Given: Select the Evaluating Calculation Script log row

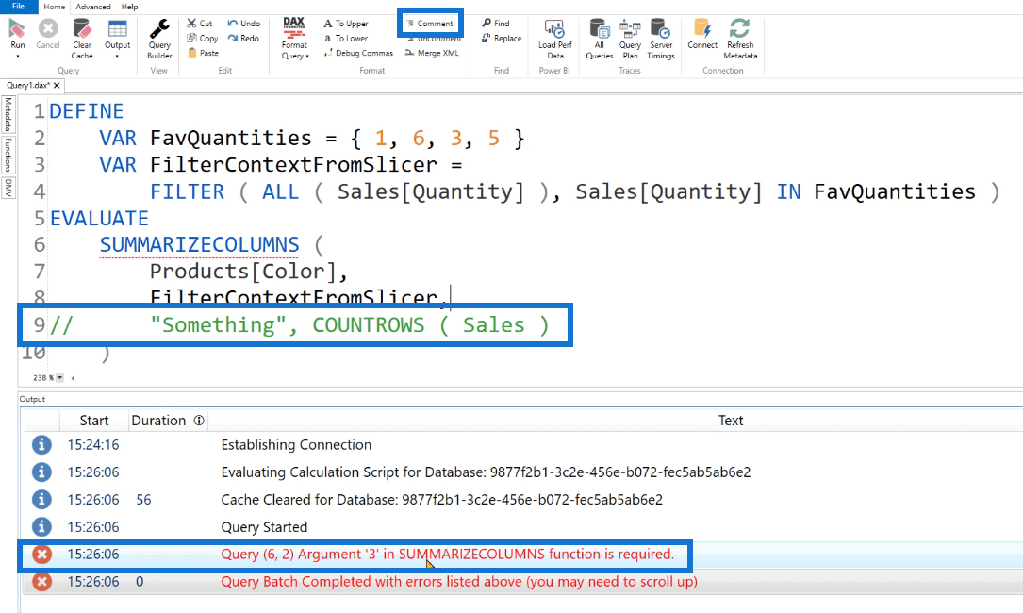Looking at the screenshot, I should tap(522, 472).
